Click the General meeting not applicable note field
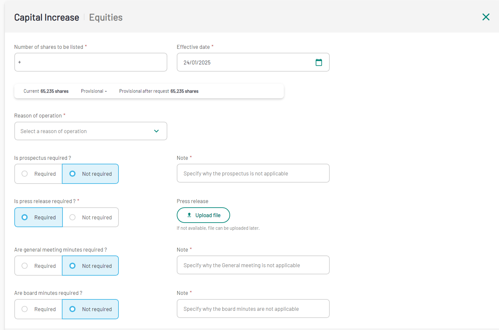This screenshot has width=499, height=330. [x=253, y=265]
